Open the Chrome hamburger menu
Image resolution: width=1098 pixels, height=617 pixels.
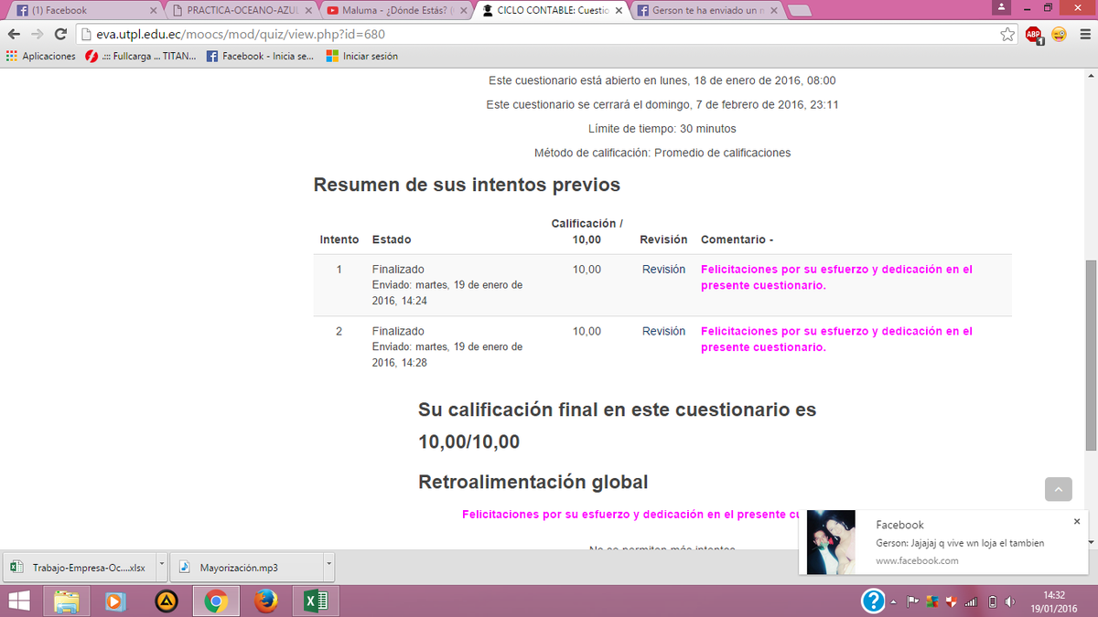[1083, 34]
